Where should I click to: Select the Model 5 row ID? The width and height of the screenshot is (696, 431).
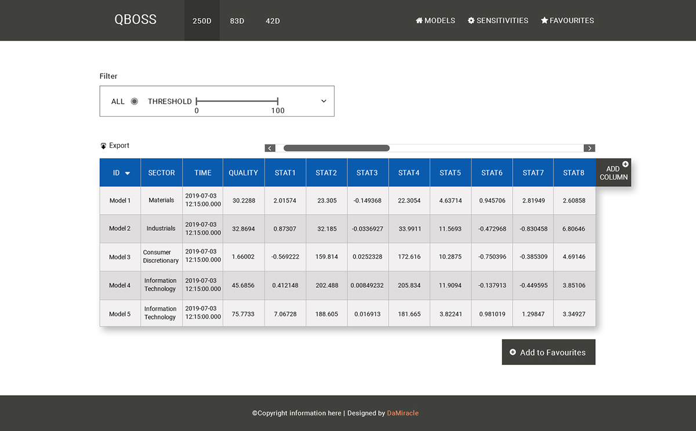(x=120, y=314)
